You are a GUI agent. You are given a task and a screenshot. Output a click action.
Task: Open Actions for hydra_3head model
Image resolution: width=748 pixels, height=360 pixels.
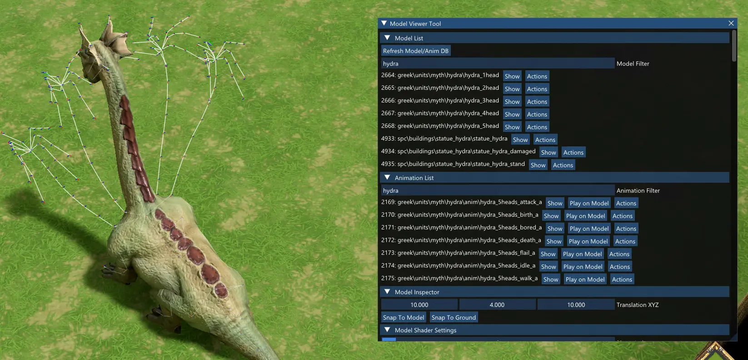tap(537, 102)
